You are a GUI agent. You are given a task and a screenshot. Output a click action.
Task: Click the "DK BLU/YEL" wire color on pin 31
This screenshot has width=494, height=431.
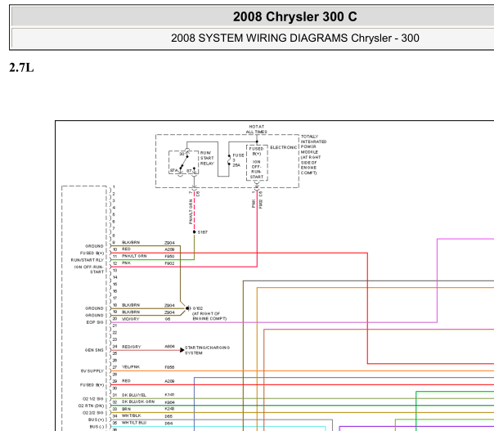[x=134, y=395]
